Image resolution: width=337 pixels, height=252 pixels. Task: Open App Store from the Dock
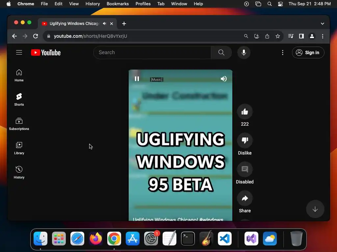[133, 239]
